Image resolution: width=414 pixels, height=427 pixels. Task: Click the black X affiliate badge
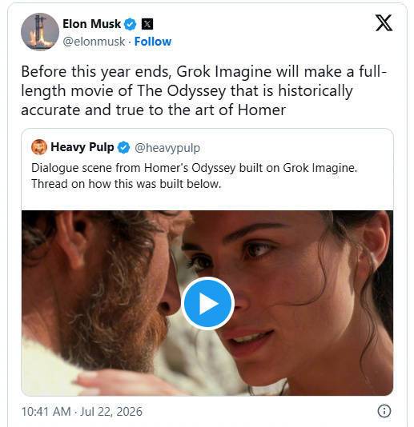147,24
